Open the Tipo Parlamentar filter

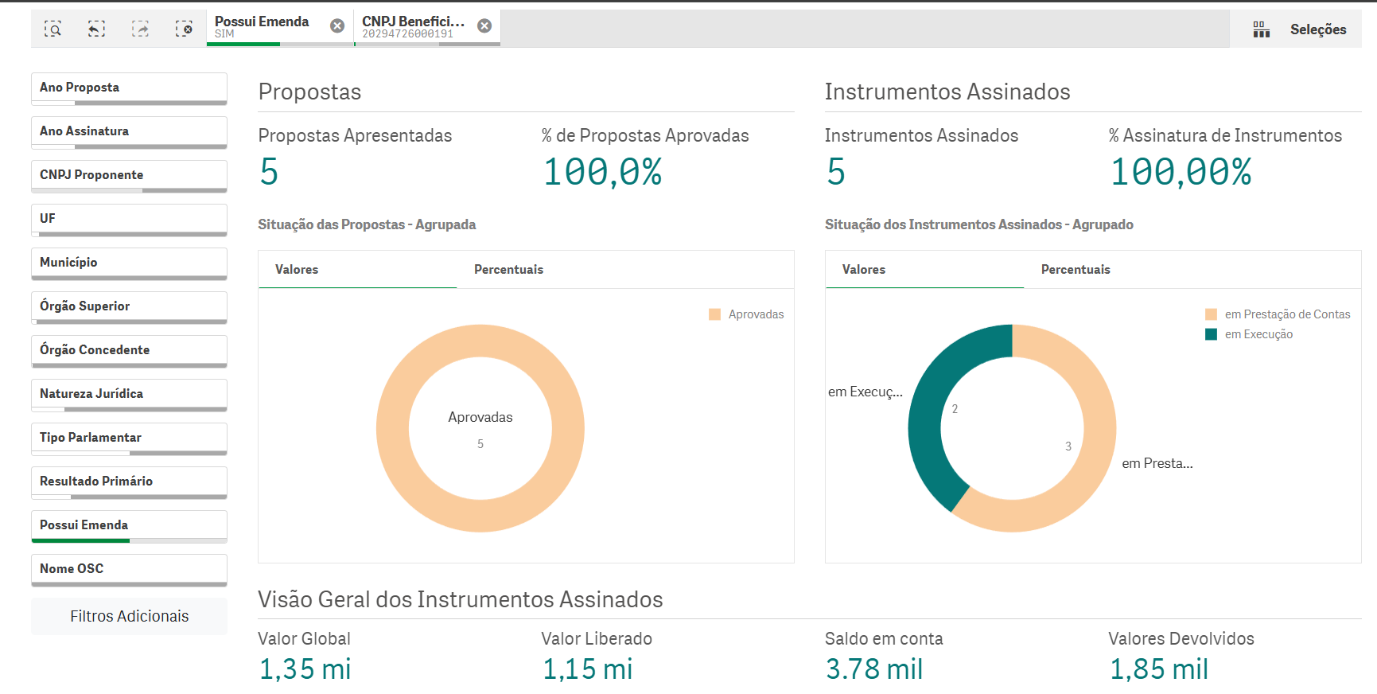point(129,438)
